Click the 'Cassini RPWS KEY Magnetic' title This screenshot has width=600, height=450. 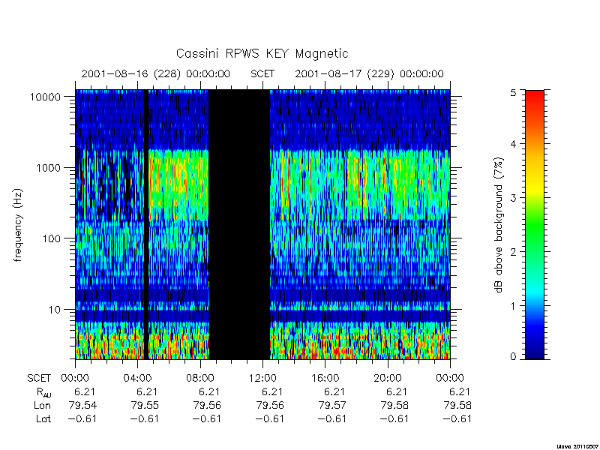(262, 53)
